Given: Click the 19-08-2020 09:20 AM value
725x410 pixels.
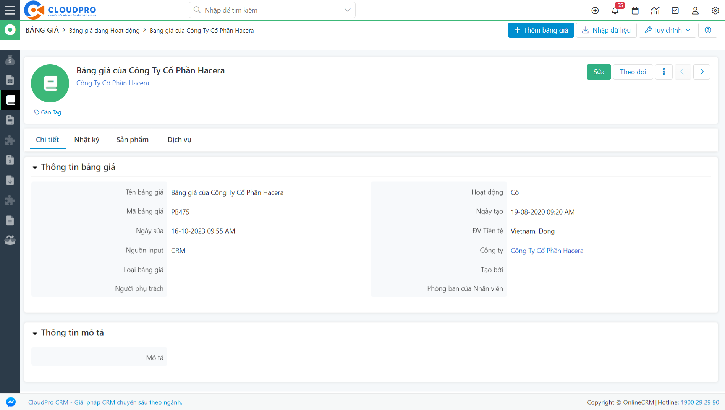Looking at the screenshot, I should click(543, 212).
